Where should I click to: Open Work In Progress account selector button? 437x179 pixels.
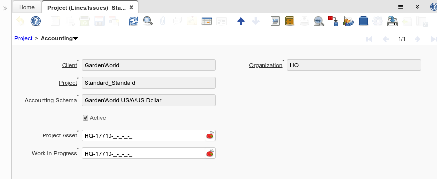210,153
